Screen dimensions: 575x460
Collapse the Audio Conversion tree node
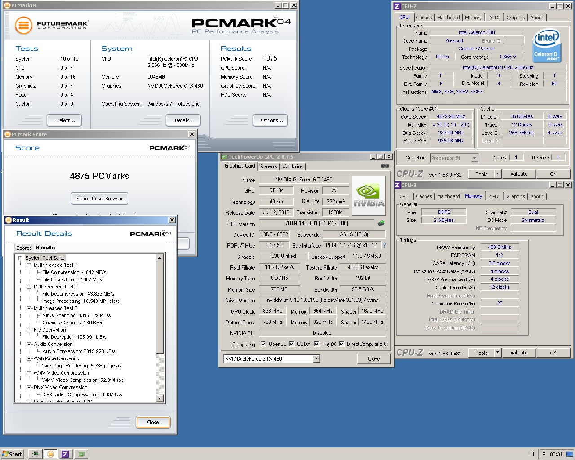point(29,344)
